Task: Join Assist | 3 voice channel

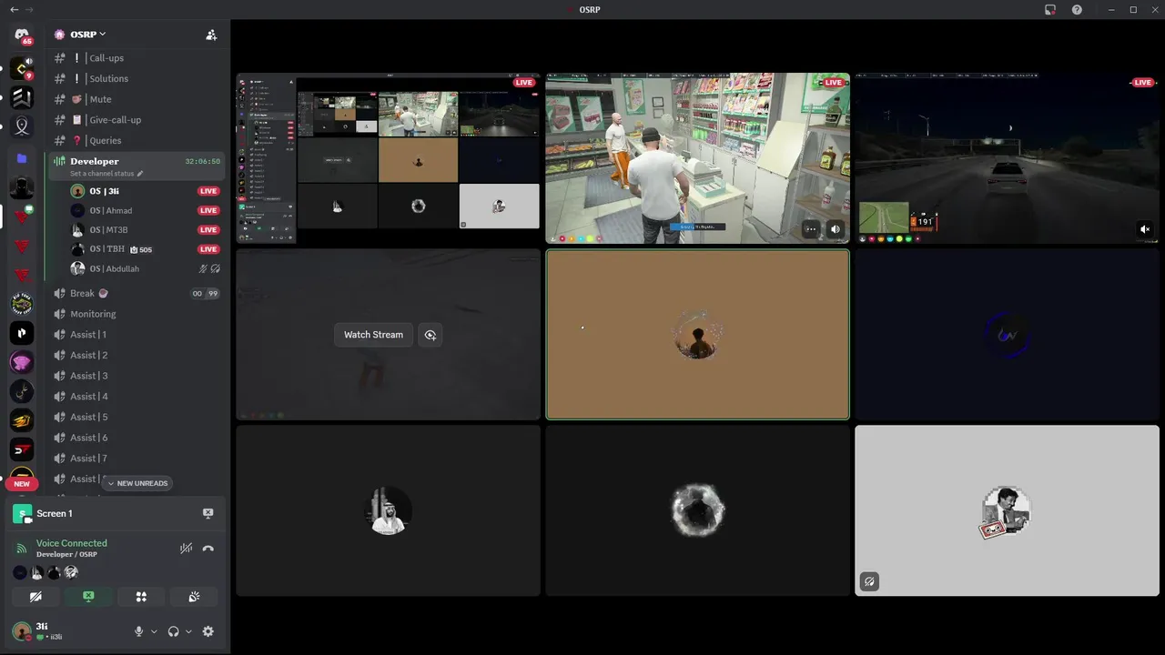Action: [x=137, y=376]
